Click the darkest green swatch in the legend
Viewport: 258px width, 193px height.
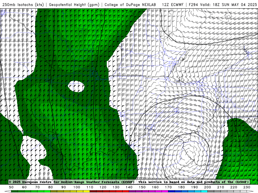click(15, 191)
